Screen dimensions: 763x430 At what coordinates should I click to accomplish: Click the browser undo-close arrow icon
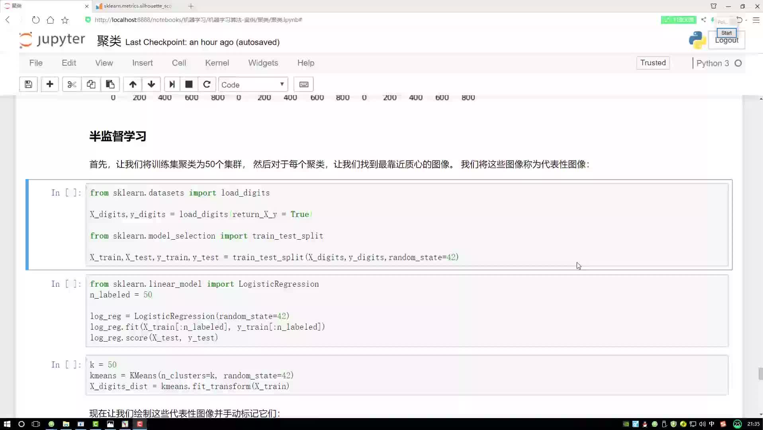tap(740, 20)
